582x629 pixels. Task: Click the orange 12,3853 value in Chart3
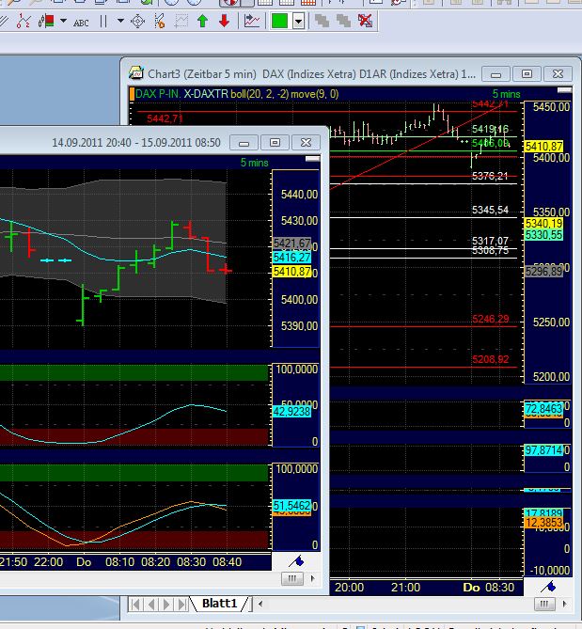pos(543,523)
